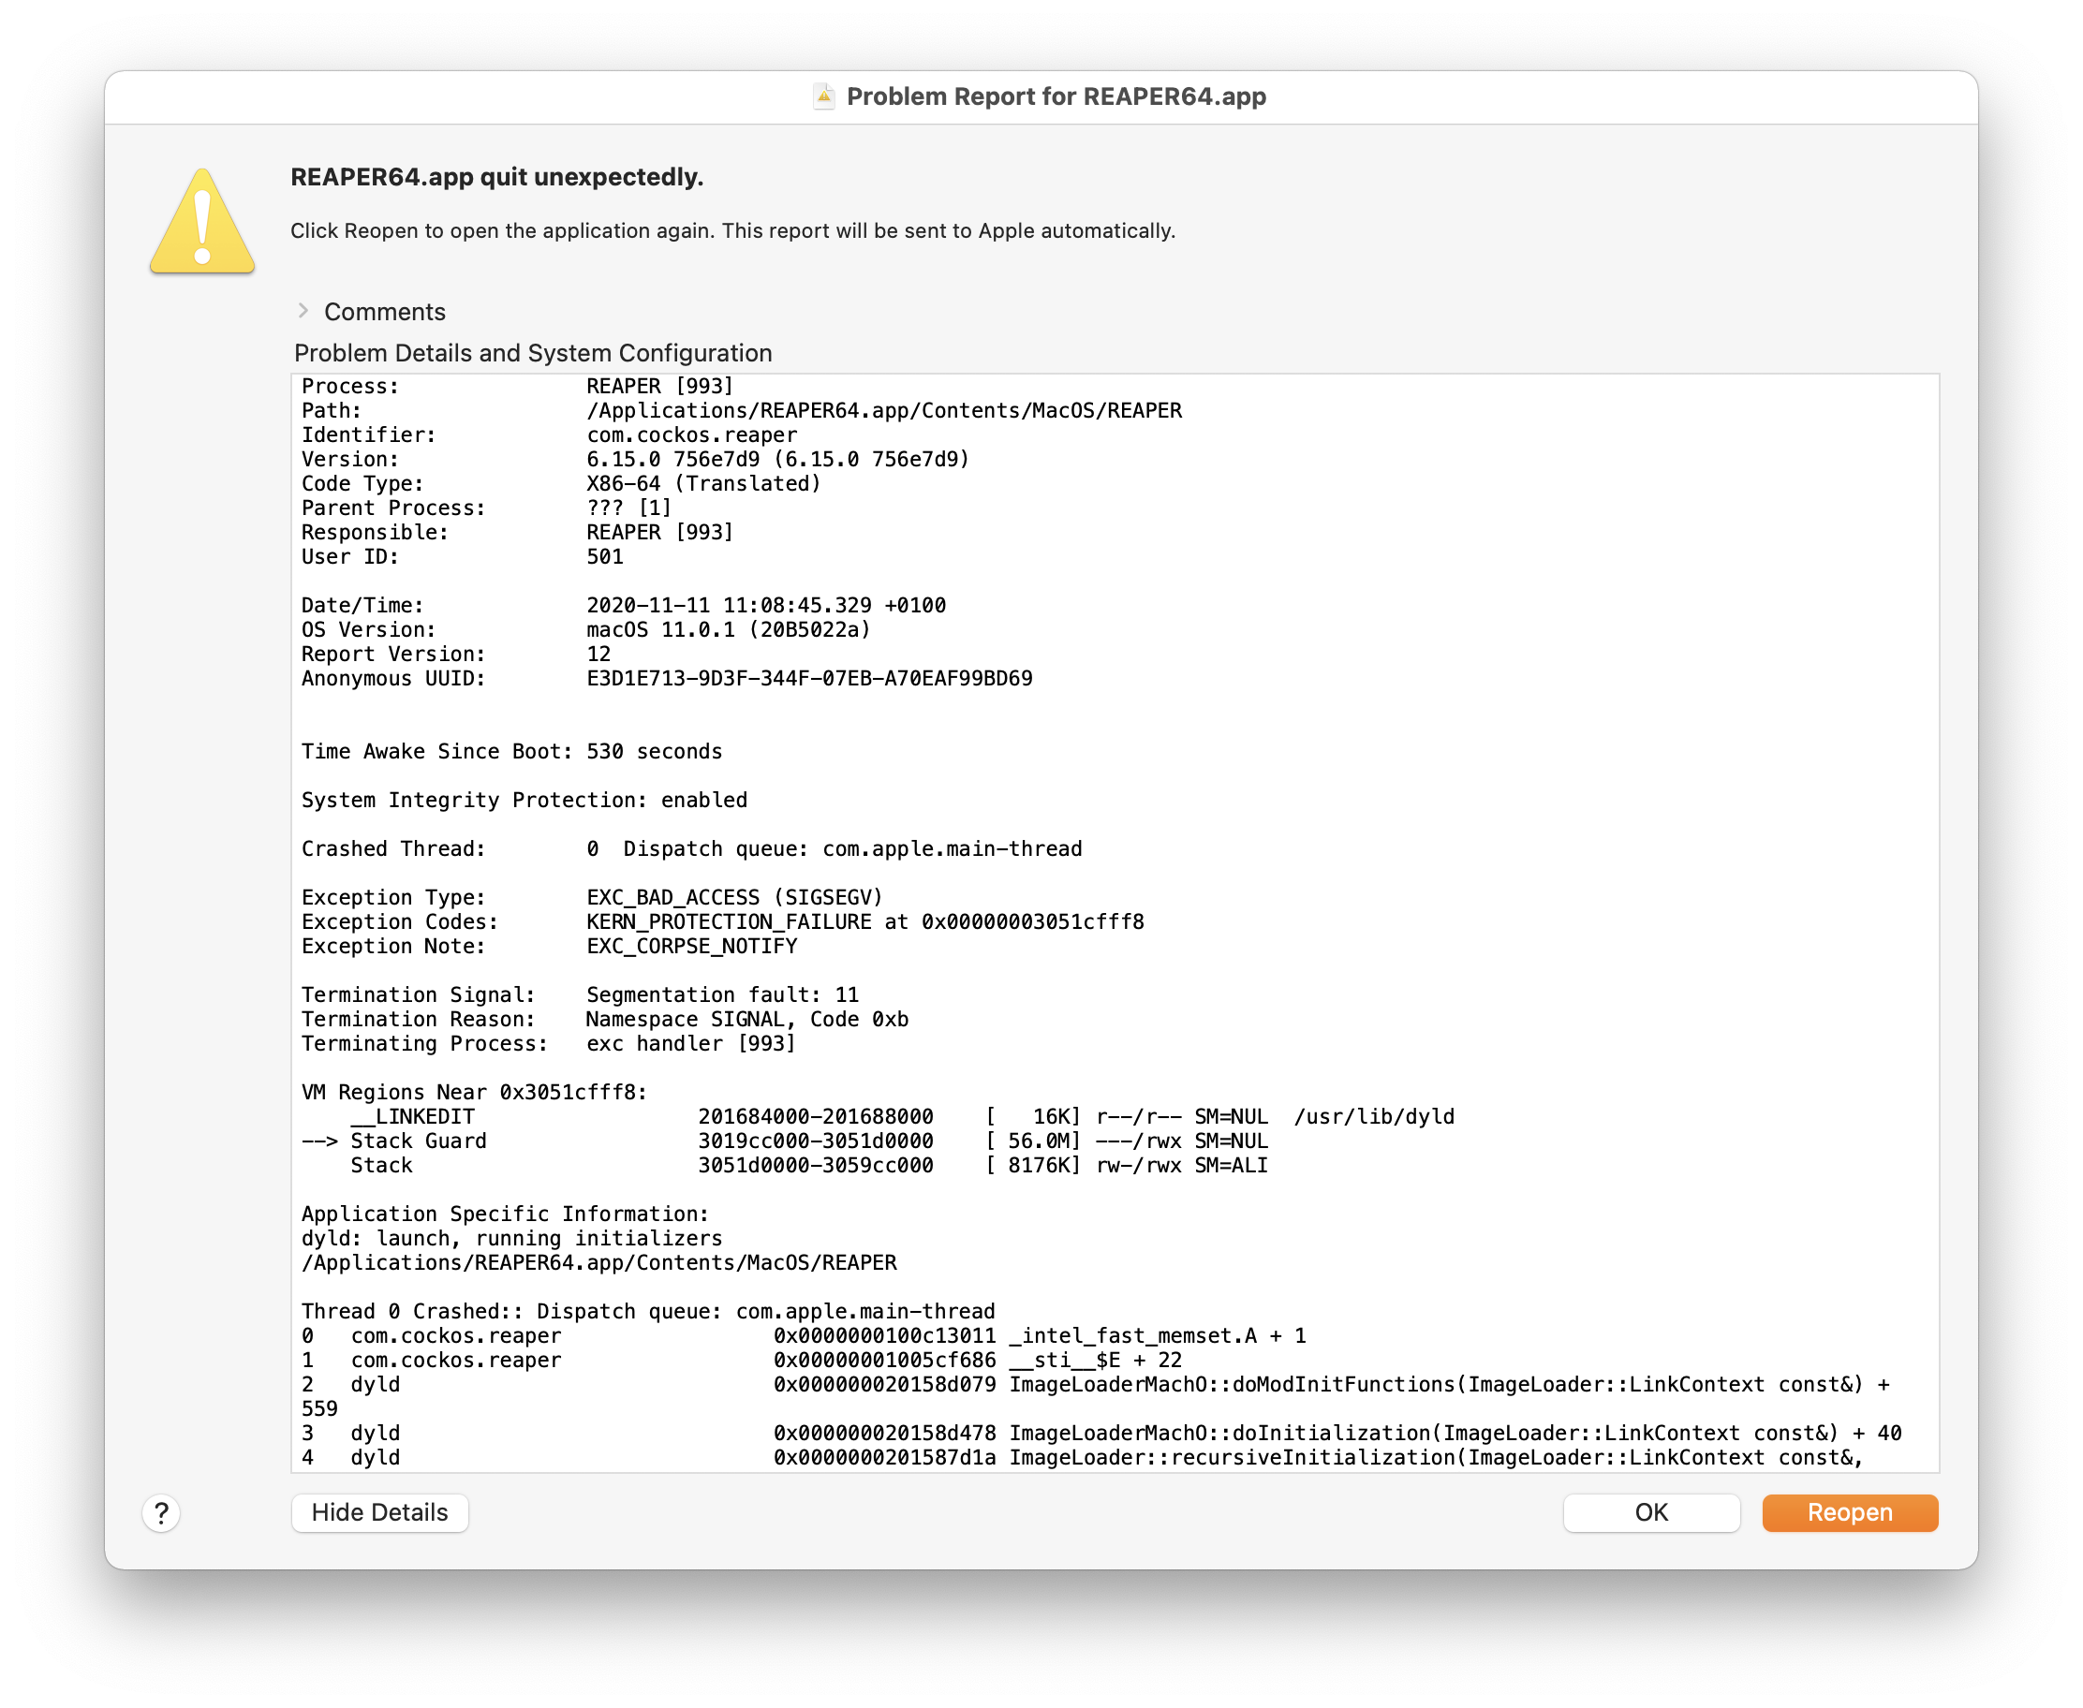Click the 'X86-64 (Translated)' code type
Viewport: 2083px width, 1708px height.
coord(703,483)
